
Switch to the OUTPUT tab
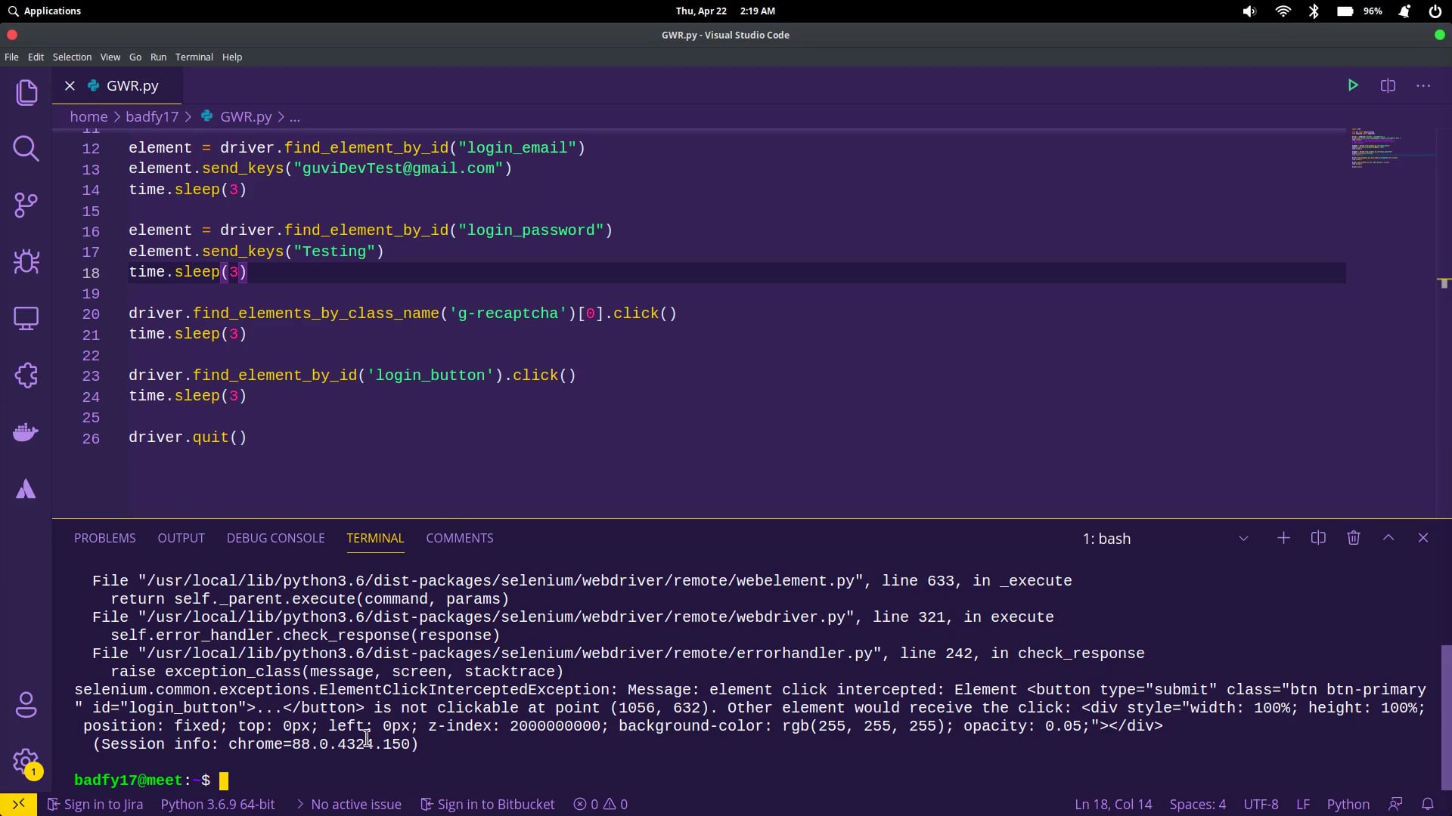[x=181, y=538]
